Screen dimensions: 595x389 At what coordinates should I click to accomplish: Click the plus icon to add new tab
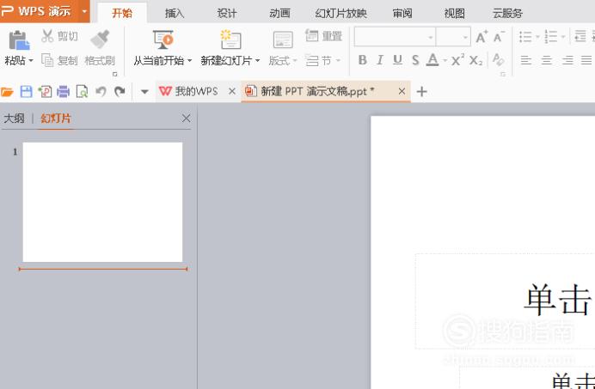pos(421,91)
